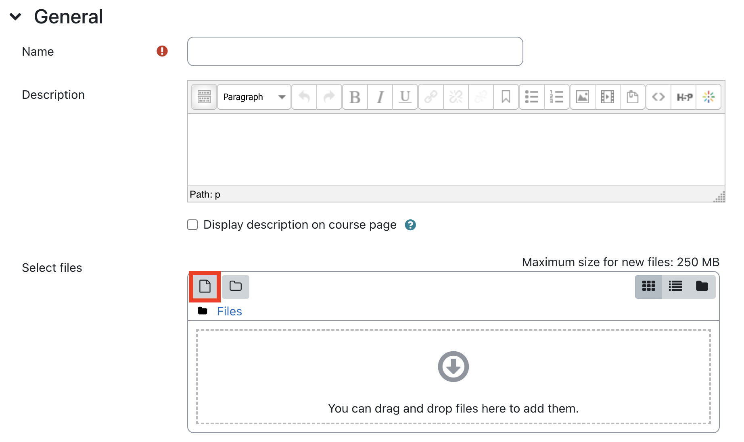Open the Paragraph style dropdown
Viewport: 744px width, 442px height.
tap(254, 97)
